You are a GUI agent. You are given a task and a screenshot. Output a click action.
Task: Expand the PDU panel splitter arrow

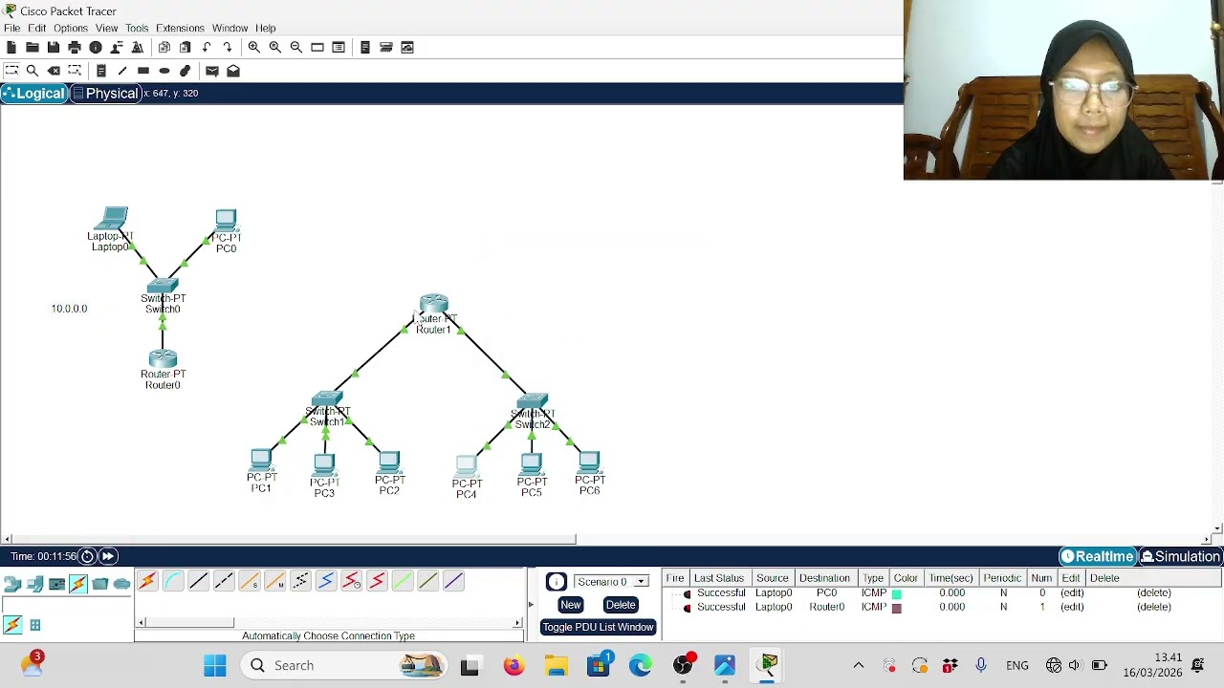pos(531,604)
